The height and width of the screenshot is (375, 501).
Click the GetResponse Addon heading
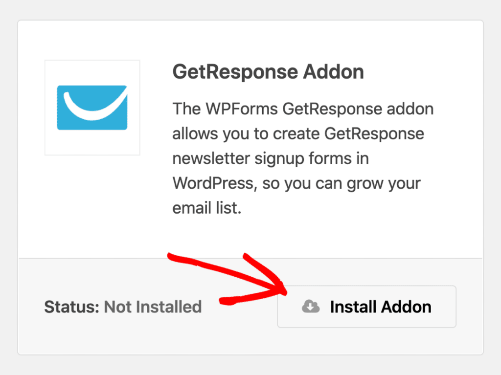pos(268,71)
